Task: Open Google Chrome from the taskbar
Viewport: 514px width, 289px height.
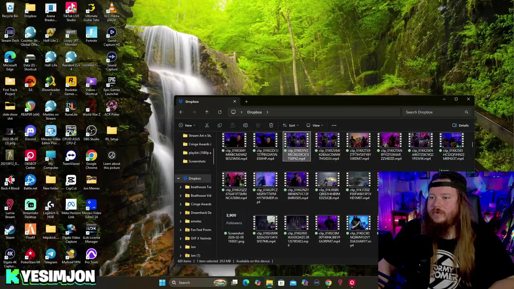Action: point(328,283)
